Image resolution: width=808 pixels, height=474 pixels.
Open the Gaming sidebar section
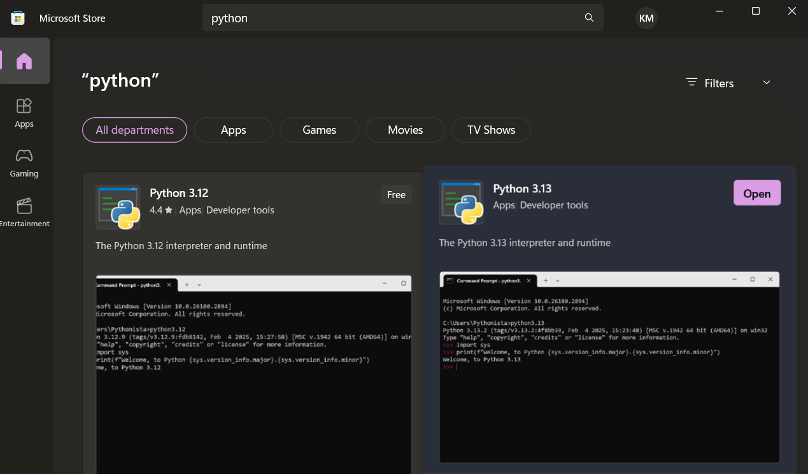click(24, 163)
